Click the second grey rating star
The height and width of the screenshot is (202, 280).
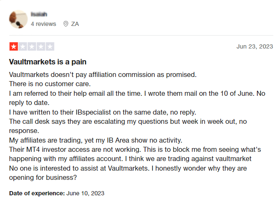(x=23, y=47)
